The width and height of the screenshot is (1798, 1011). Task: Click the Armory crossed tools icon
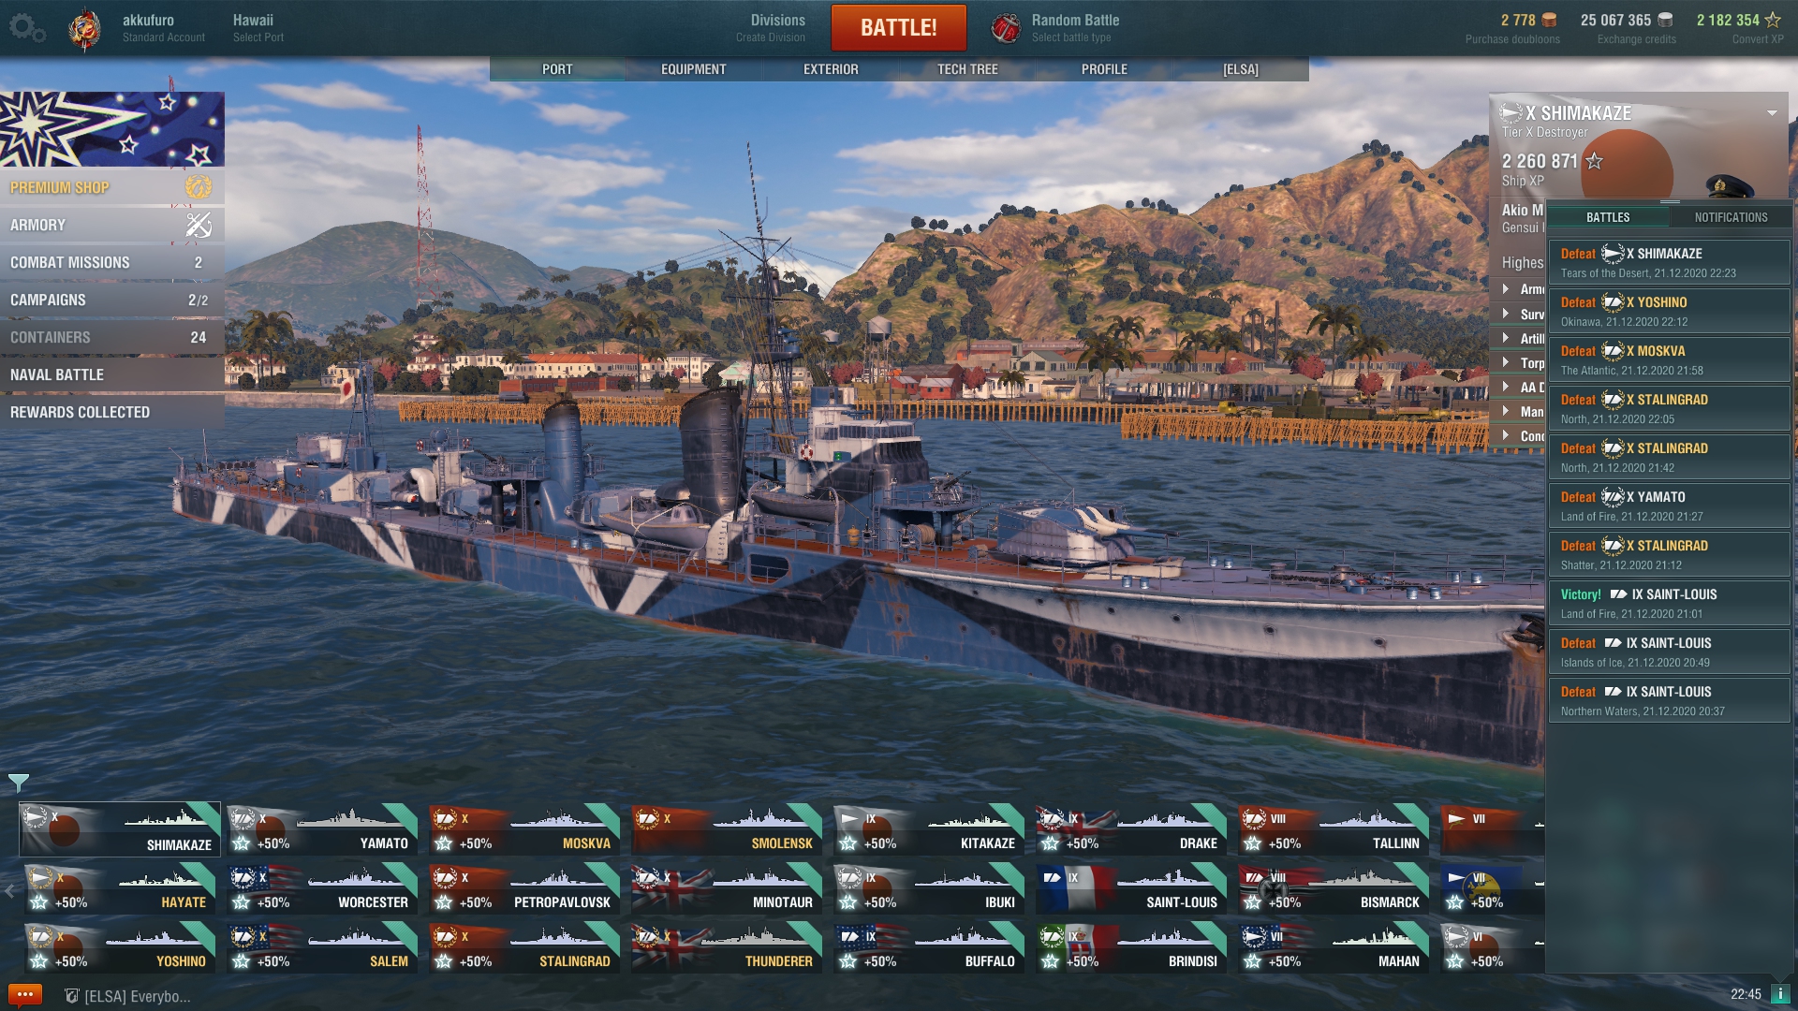(198, 225)
